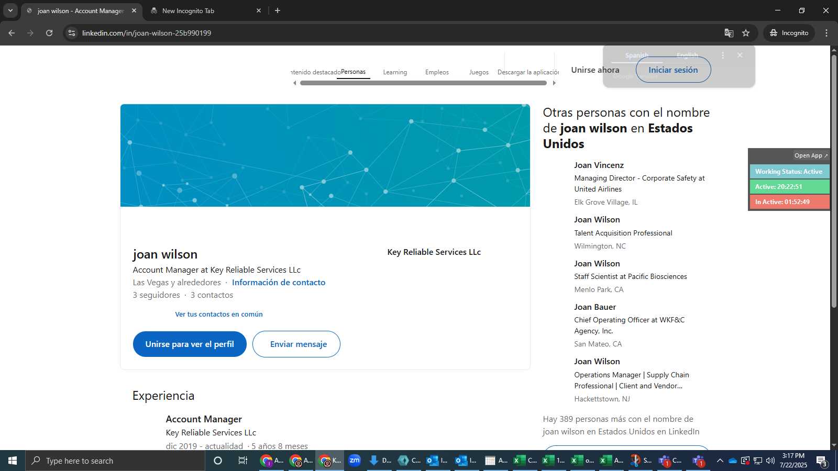838x471 pixels.
Task: Open Chrome three-dot menu
Action: 826,33
